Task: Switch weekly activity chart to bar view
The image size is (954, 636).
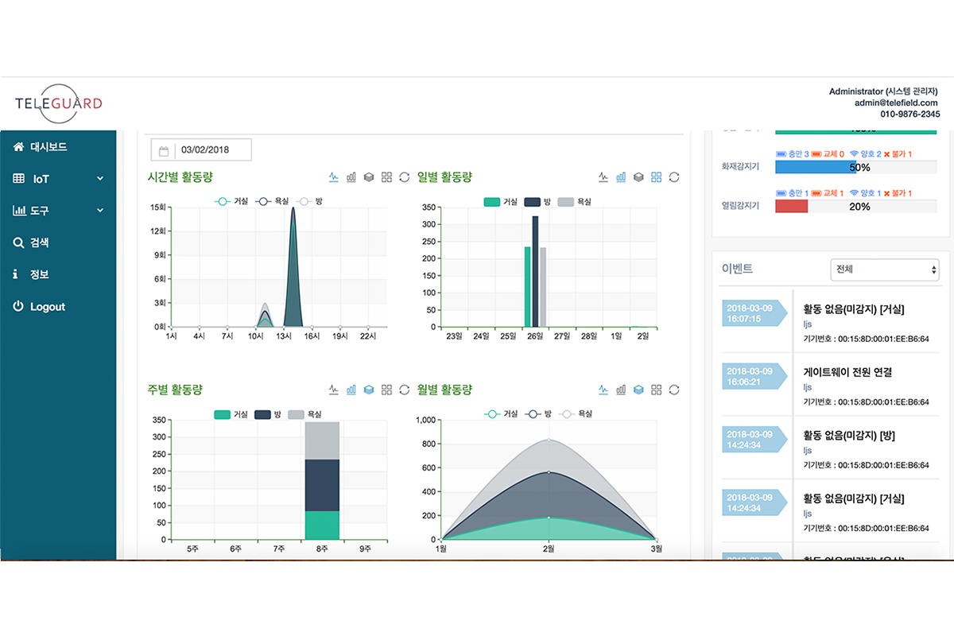Action: click(351, 390)
